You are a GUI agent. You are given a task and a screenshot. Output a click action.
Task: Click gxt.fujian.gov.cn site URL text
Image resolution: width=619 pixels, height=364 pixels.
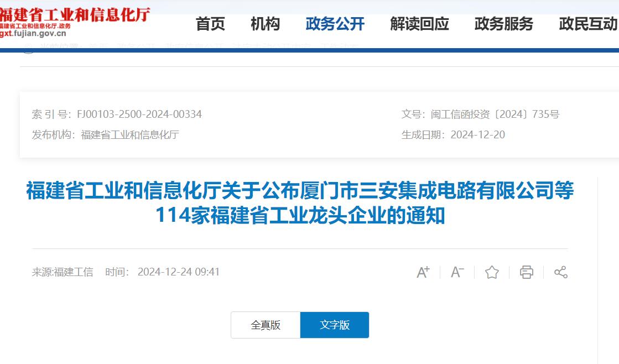[x=33, y=34]
